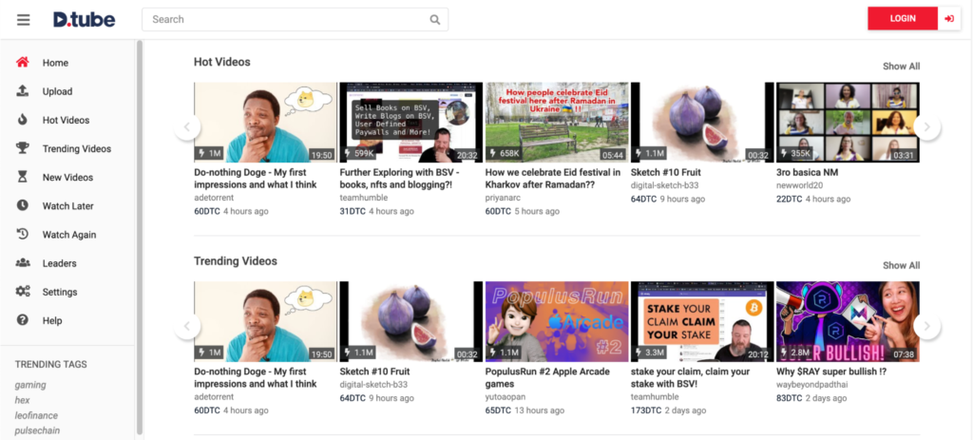Click the New Videos hourglass icon
The height and width of the screenshot is (440, 973).
23,178
